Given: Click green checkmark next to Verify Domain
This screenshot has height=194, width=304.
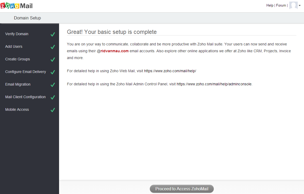Looking at the screenshot, I should [x=53, y=34].
